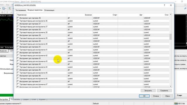187x105 pixels.
Task: Click the parameter list scrollbar up arrow
Action: [171, 15]
